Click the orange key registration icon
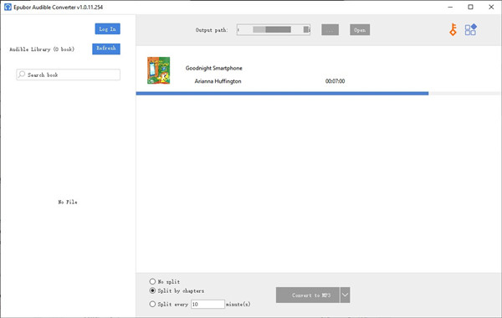The width and height of the screenshot is (502, 318). pos(453,30)
